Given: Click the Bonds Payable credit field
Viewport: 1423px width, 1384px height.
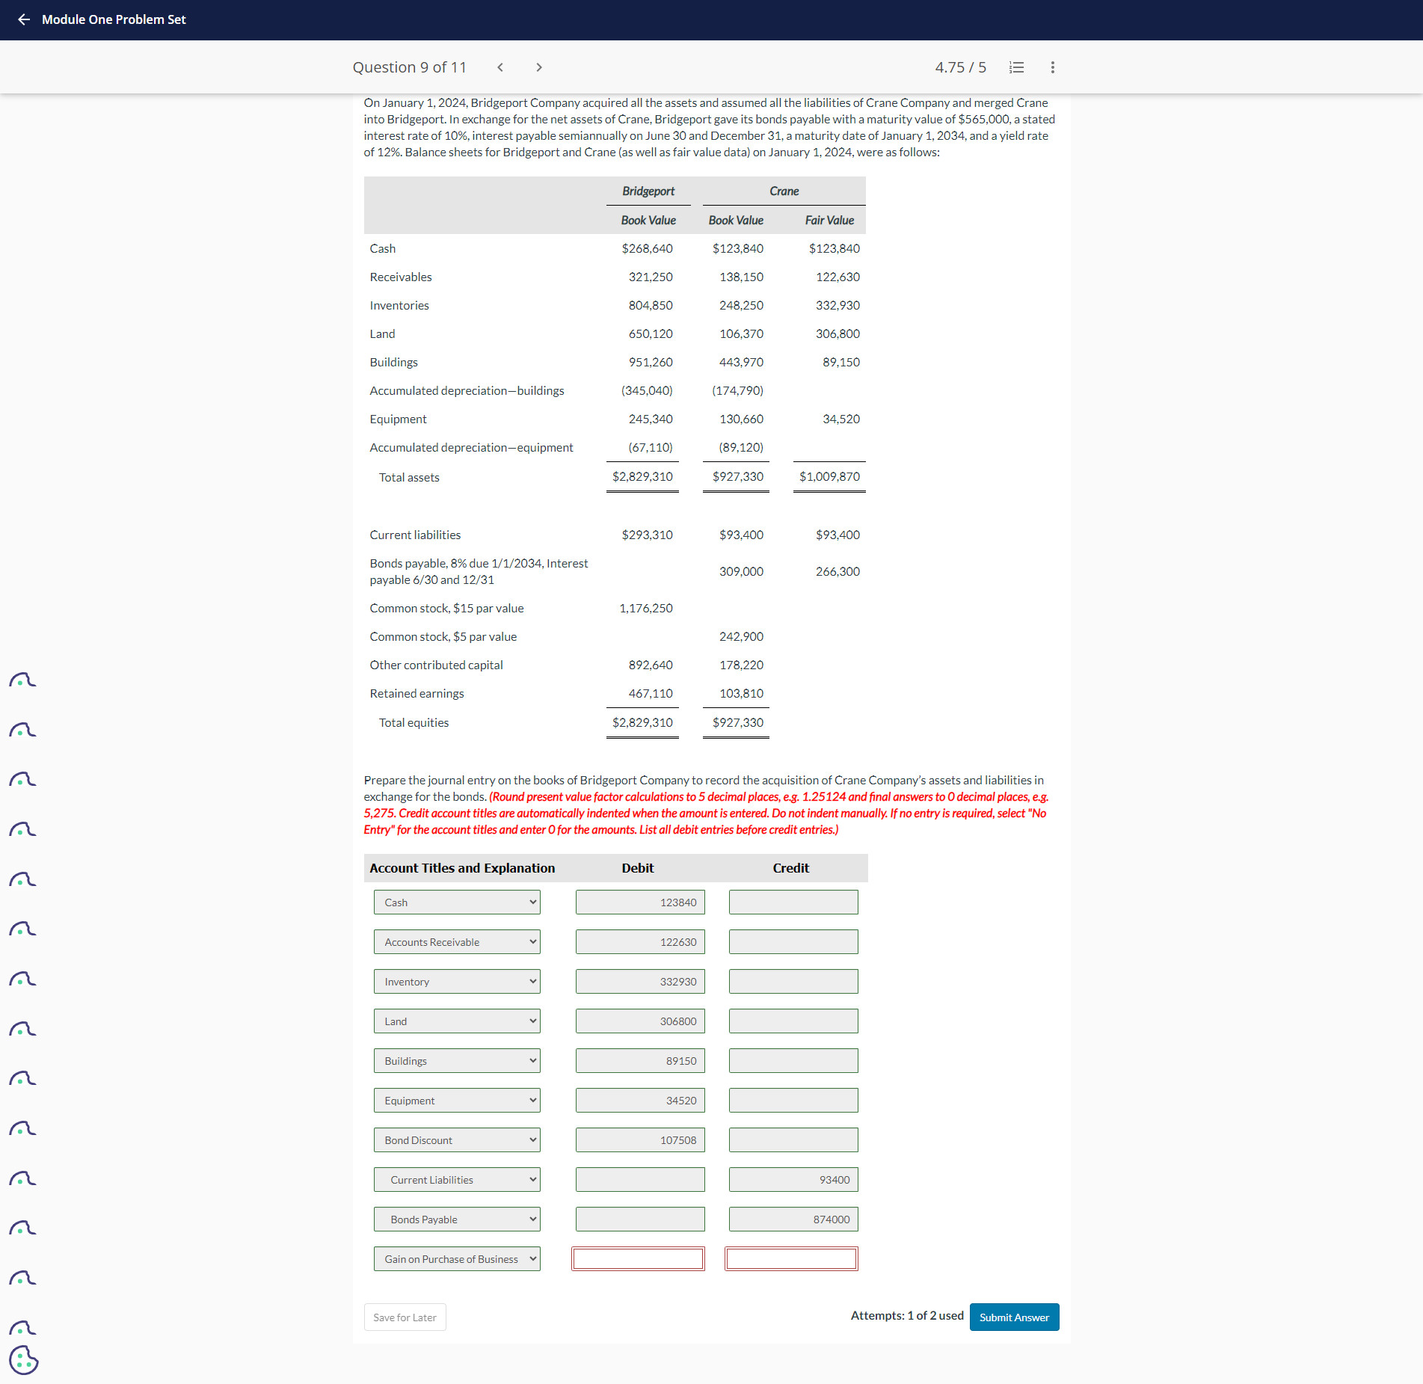Looking at the screenshot, I should coord(793,1220).
